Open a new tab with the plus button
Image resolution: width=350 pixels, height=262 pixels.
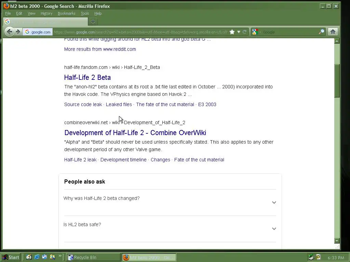pos(93,21)
